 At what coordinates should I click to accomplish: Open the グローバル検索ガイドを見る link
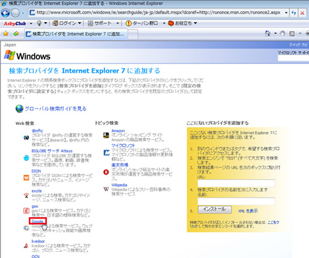pyautogui.click(x=56, y=108)
